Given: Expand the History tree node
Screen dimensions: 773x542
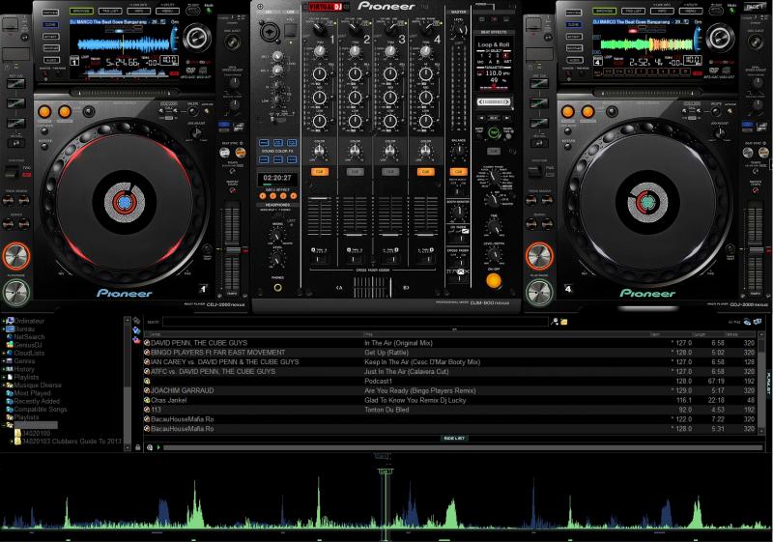Looking at the screenshot, I should click(4, 369).
